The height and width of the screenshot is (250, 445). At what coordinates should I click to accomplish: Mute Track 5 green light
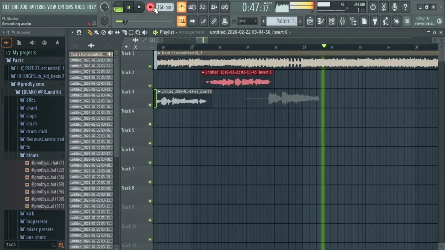click(x=150, y=143)
